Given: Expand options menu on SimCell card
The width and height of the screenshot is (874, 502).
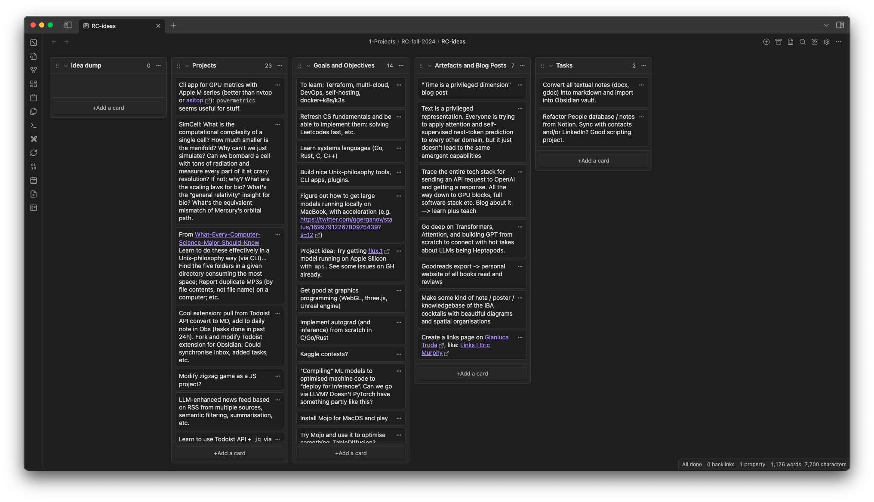Looking at the screenshot, I should 277,124.
